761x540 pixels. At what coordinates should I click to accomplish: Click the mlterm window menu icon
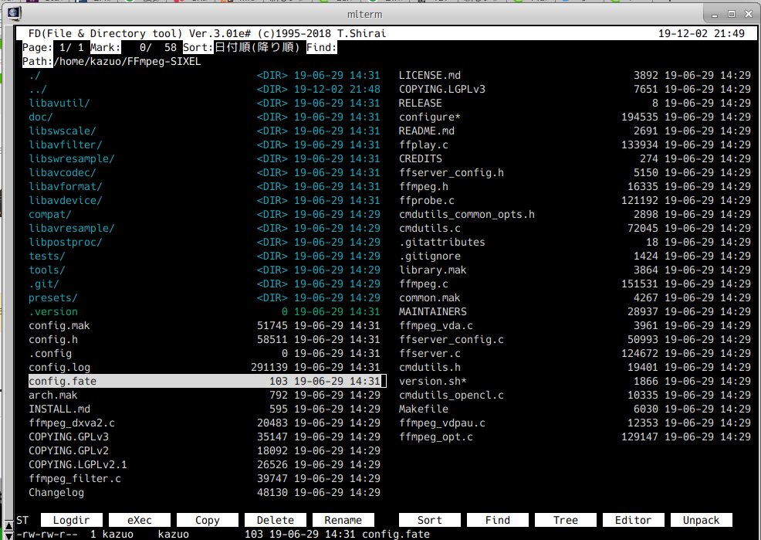tap(14, 13)
